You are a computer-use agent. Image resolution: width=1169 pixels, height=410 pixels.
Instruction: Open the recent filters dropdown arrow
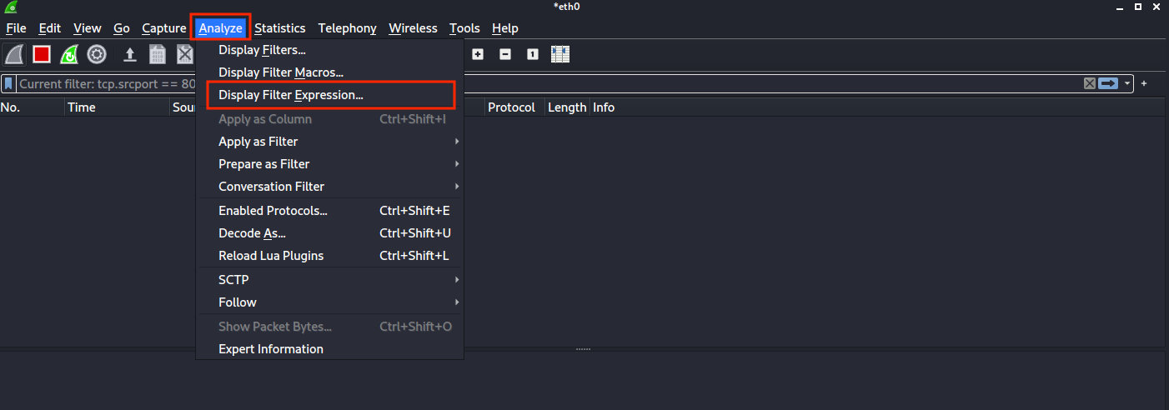coord(1127,83)
